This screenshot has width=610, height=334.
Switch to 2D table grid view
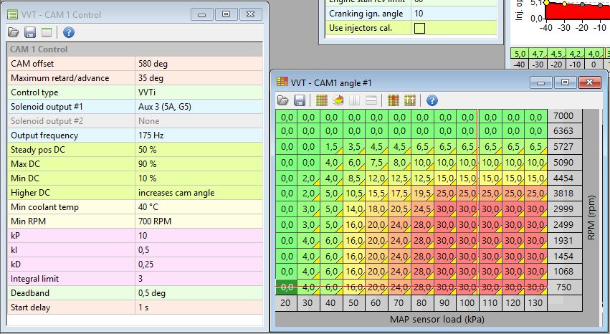[322, 100]
